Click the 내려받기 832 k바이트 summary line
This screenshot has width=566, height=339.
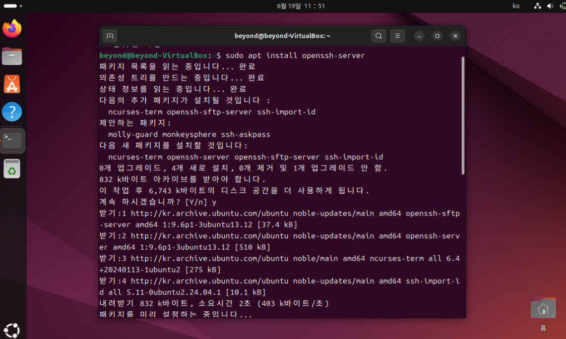(x=214, y=303)
